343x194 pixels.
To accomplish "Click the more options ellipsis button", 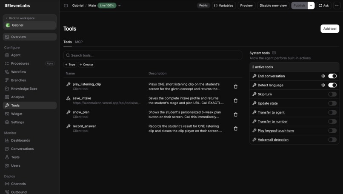I will click(337, 6).
